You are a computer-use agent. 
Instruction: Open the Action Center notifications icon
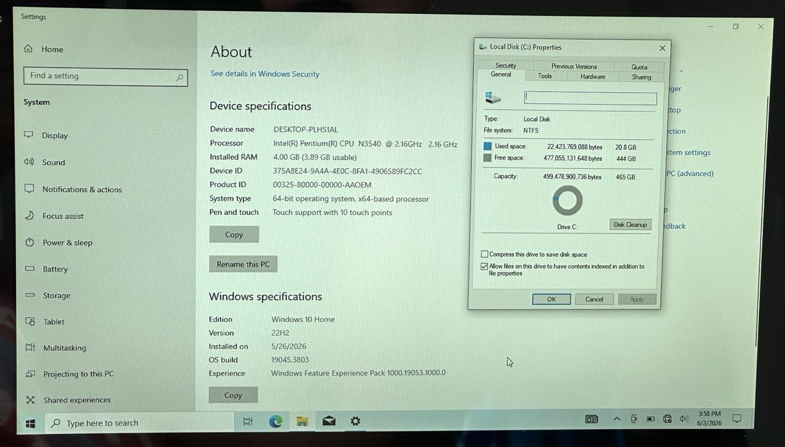point(736,418)
